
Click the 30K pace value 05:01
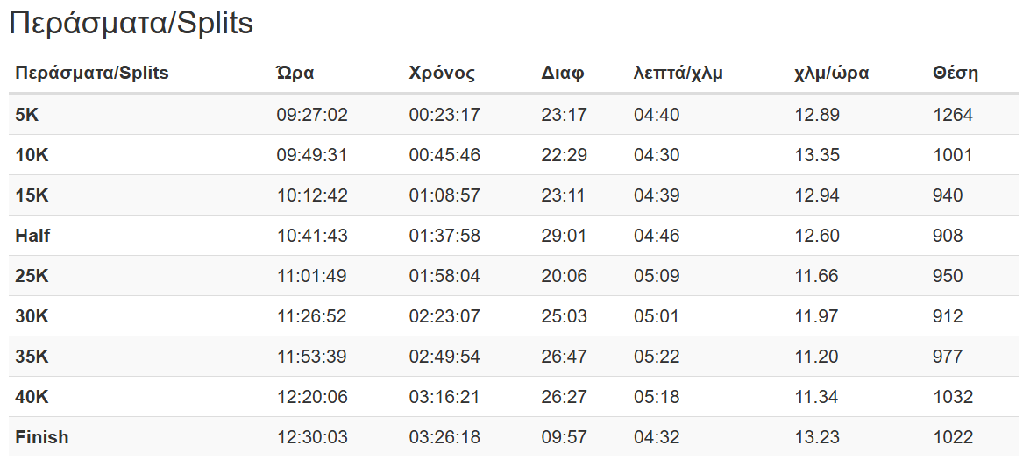[x=657, y=316]
